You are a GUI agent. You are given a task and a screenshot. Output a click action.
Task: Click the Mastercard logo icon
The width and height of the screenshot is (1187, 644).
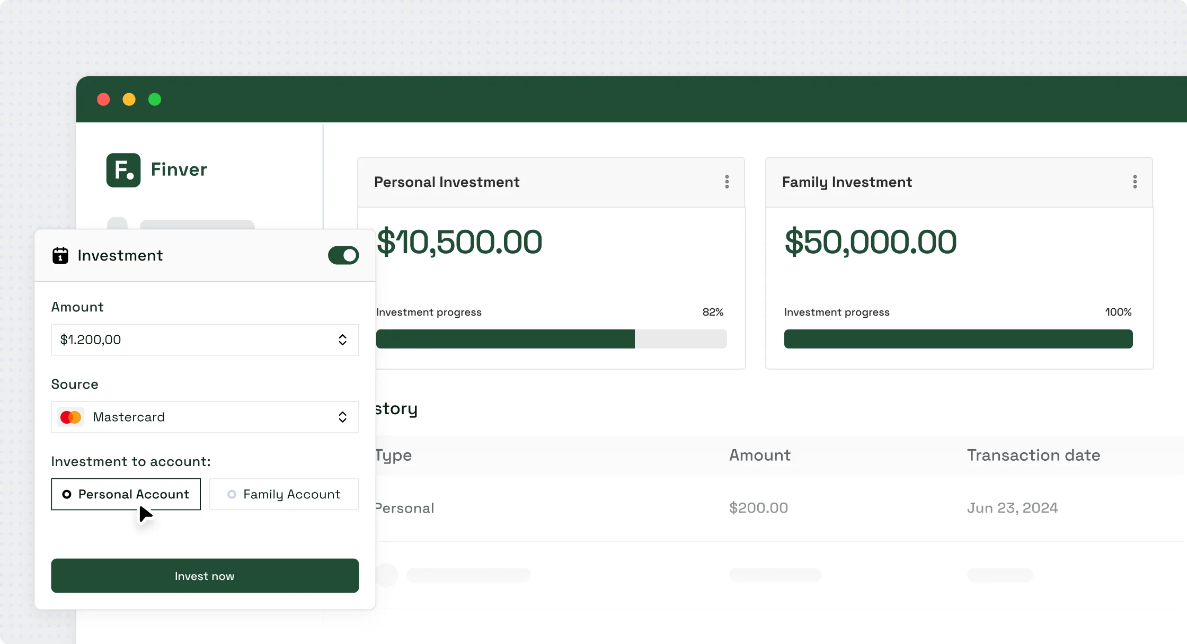pyautogui.click(x=70, y=417)
